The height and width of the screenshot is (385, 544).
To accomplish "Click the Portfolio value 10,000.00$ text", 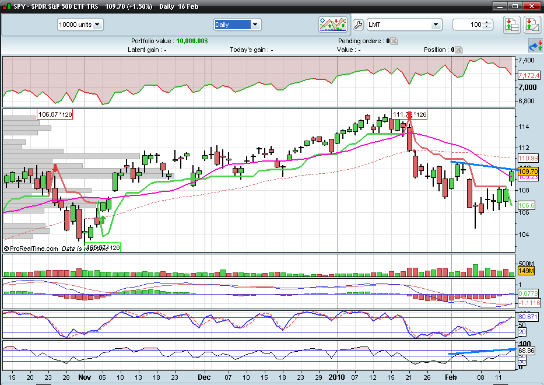I will [x=169, y=41].
